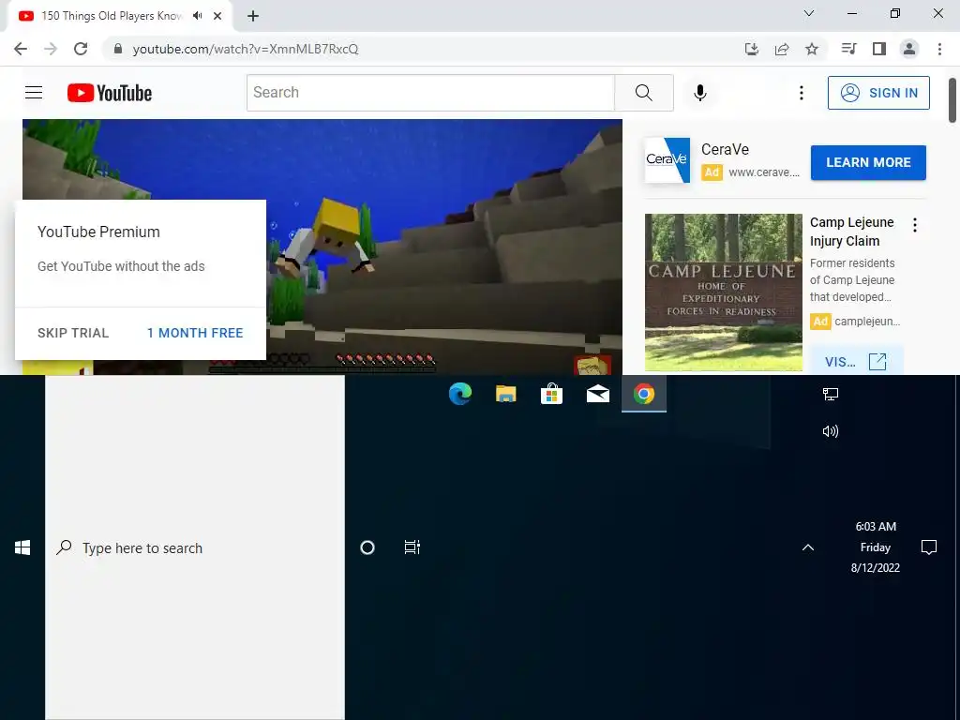Screen dimensions: 960x720
Task: Open Task View on the taskbar
Action: pos(412,547)
